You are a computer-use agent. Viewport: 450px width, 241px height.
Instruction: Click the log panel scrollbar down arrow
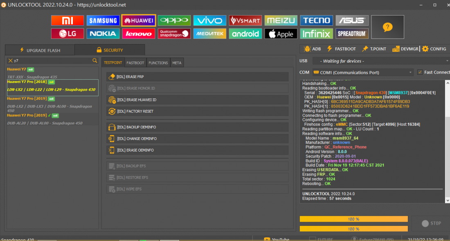pos(448,200)
